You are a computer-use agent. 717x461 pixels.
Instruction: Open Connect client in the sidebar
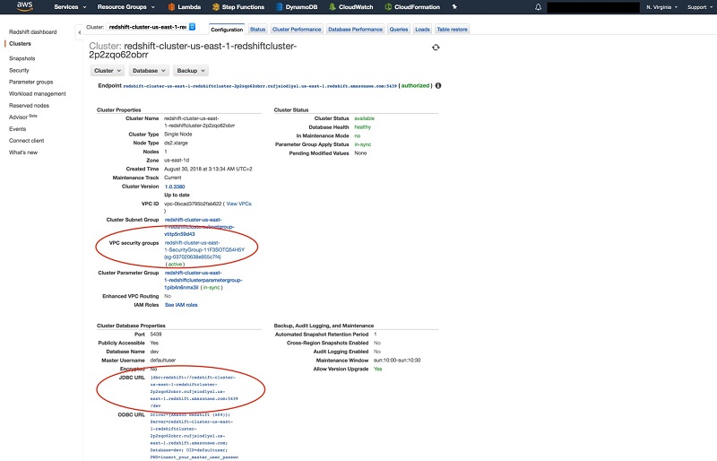coord(27,141)
